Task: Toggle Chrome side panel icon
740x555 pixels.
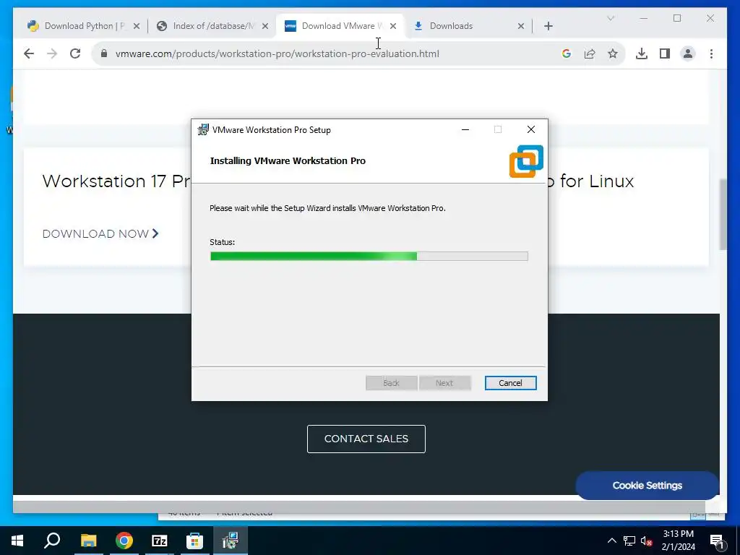Action: (665, 53)
